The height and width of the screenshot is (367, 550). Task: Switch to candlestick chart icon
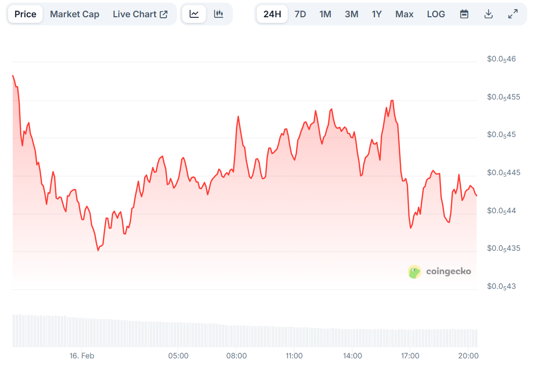(219, 14)
